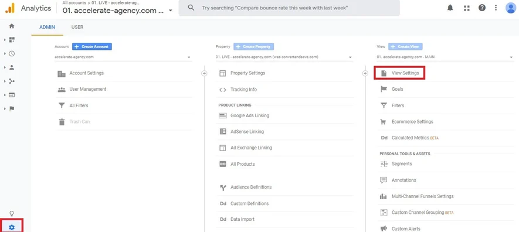Open the account selector dropdown

(124, 57)
